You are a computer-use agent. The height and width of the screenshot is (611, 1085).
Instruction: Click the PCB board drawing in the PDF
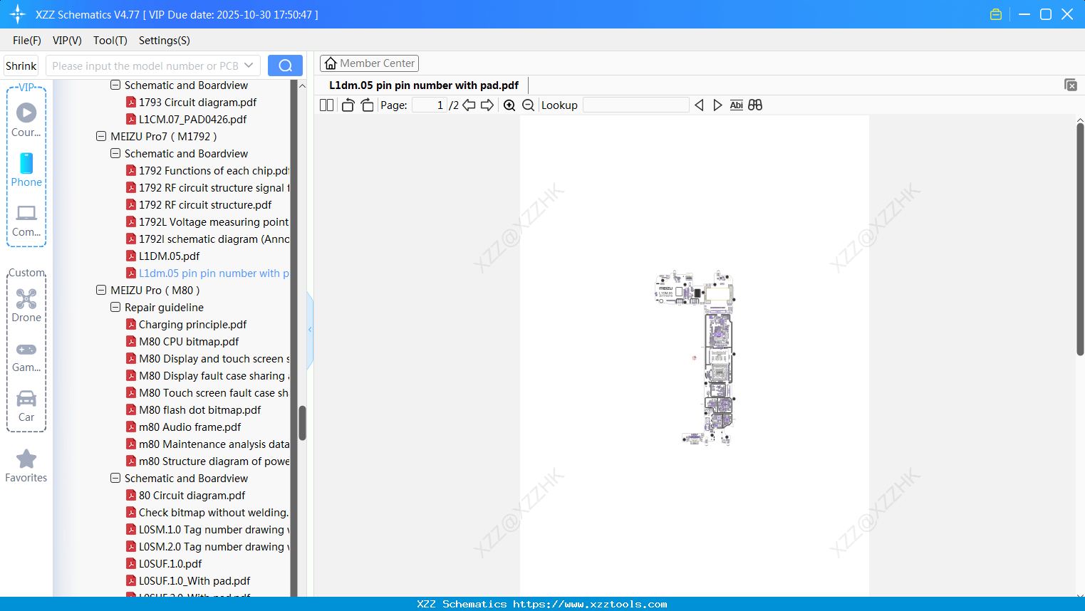pyautogui.click(x=695, y=357)
